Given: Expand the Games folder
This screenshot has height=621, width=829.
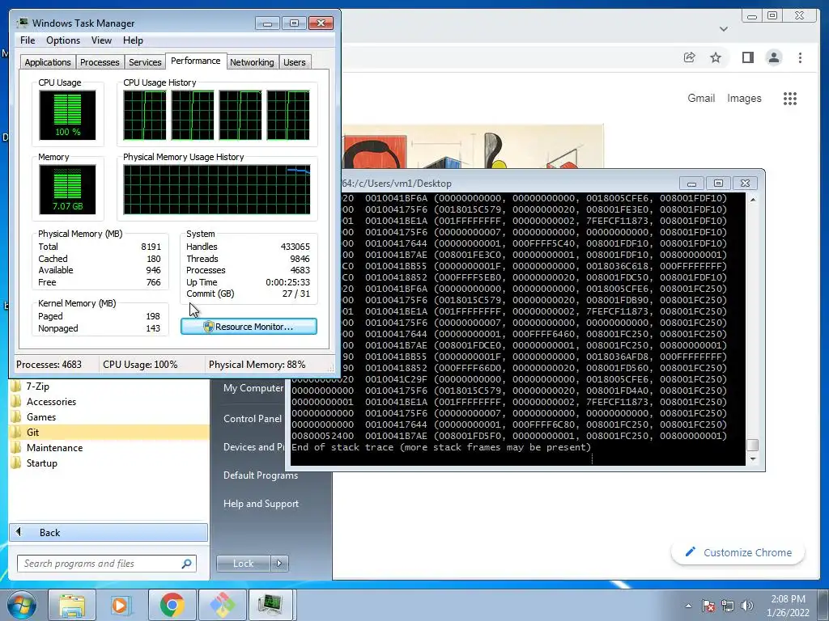Looking at the screenshot, I should tap(40, 416).
